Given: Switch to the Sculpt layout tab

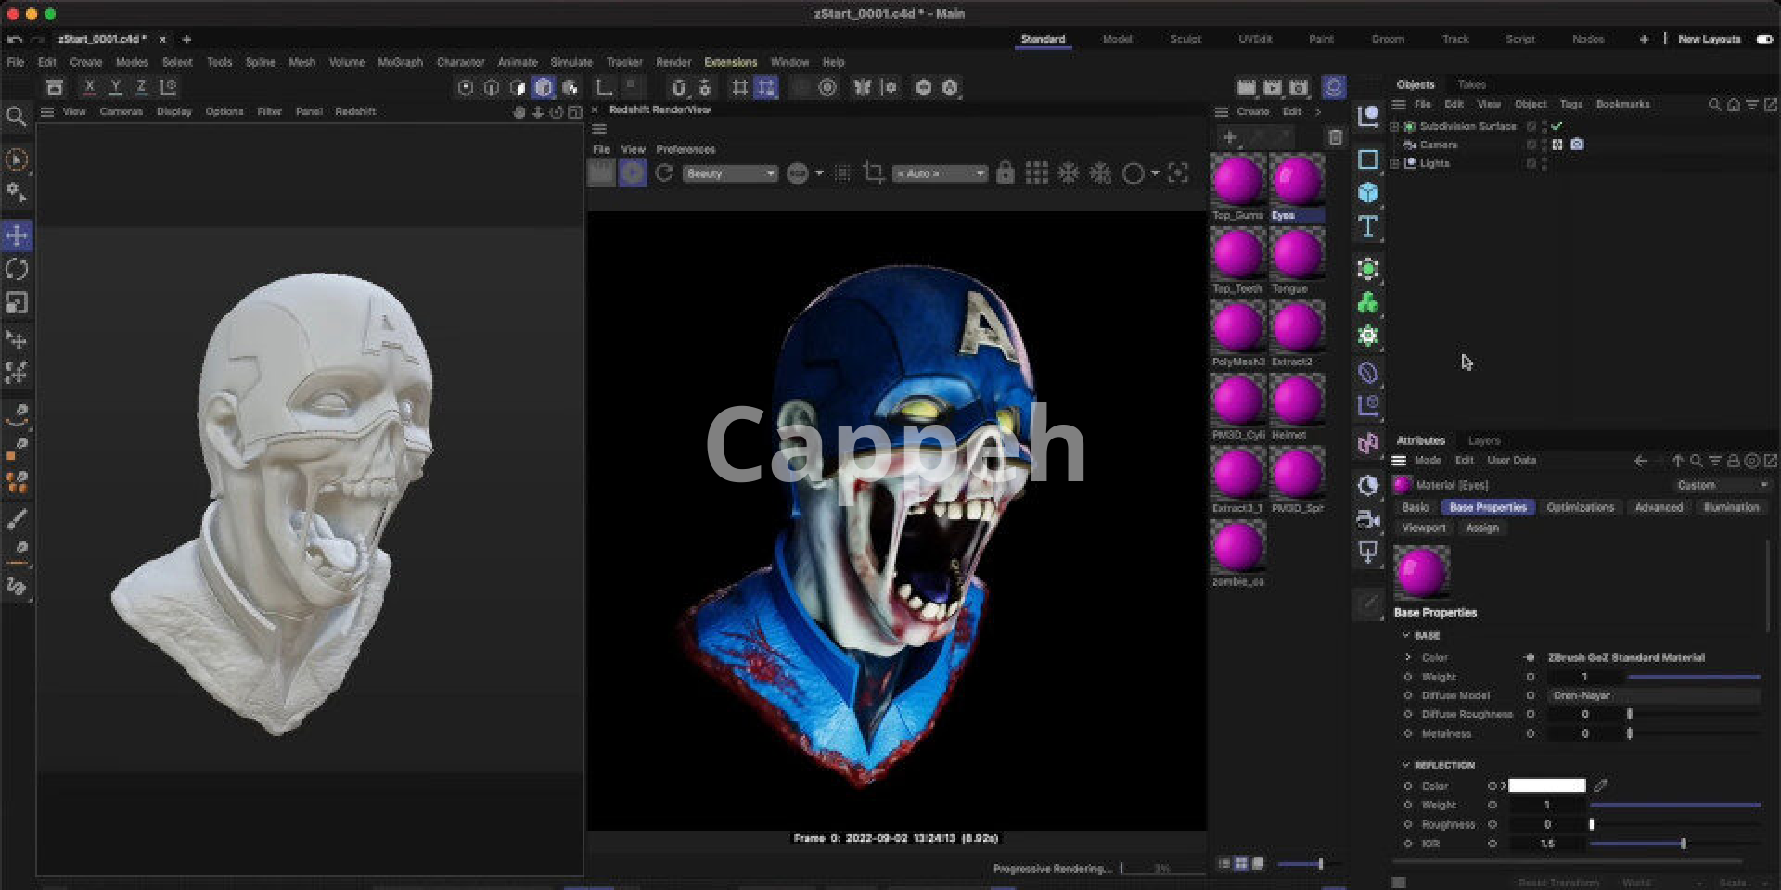Looking at the screenshot, I should pyautogui.click(x=1185, y=39).
